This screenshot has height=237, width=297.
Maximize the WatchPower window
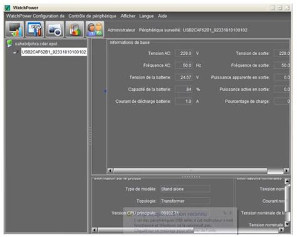pos(280,8)
